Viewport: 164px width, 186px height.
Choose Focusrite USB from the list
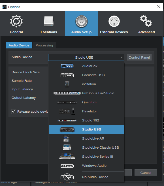(x=86, y=75)
